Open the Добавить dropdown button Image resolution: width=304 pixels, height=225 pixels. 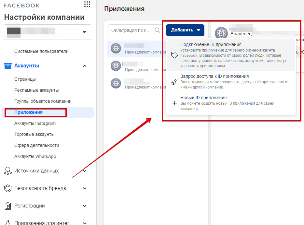[x=185, y=30]
